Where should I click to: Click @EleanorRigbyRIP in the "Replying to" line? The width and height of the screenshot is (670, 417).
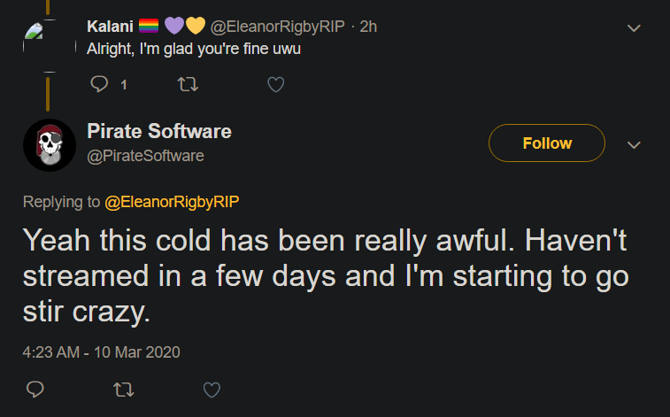pos(172,202)
